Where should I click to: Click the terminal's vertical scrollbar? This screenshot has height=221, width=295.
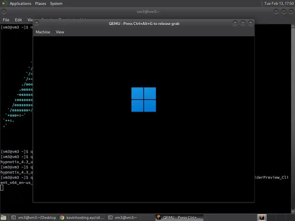tap(293, 118)
